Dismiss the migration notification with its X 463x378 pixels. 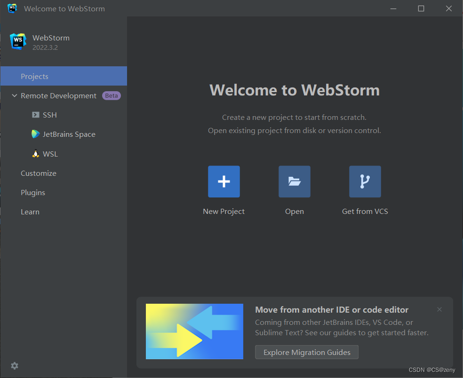(x=439, y=309)
